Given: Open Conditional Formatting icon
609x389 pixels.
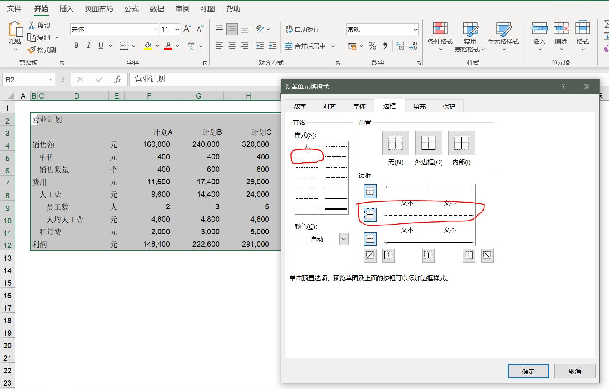Looking at the screenshot, I should click(440, 29).
